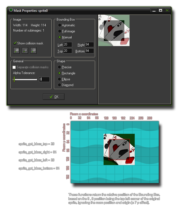The width and height of the screenshot is (182, 210).
Task: Choose Full image bounding box
Action: pos(59,31)
